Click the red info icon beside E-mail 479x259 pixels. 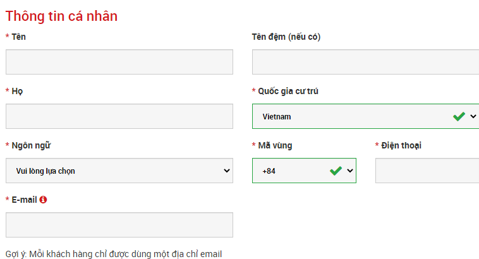[x=43, y=200]
